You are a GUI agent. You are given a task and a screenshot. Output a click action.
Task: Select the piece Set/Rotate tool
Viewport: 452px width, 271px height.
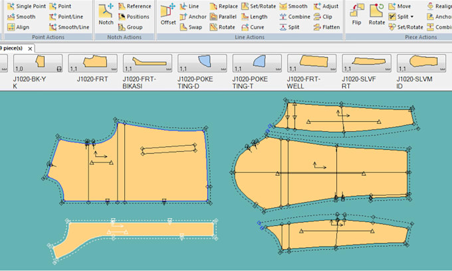(x=405, y=27)
